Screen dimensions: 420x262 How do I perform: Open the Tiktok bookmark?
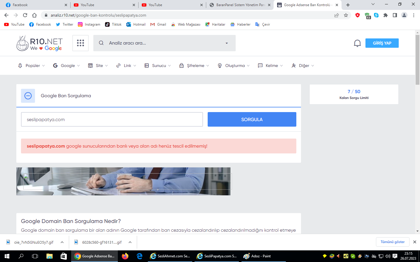[113, 24]
